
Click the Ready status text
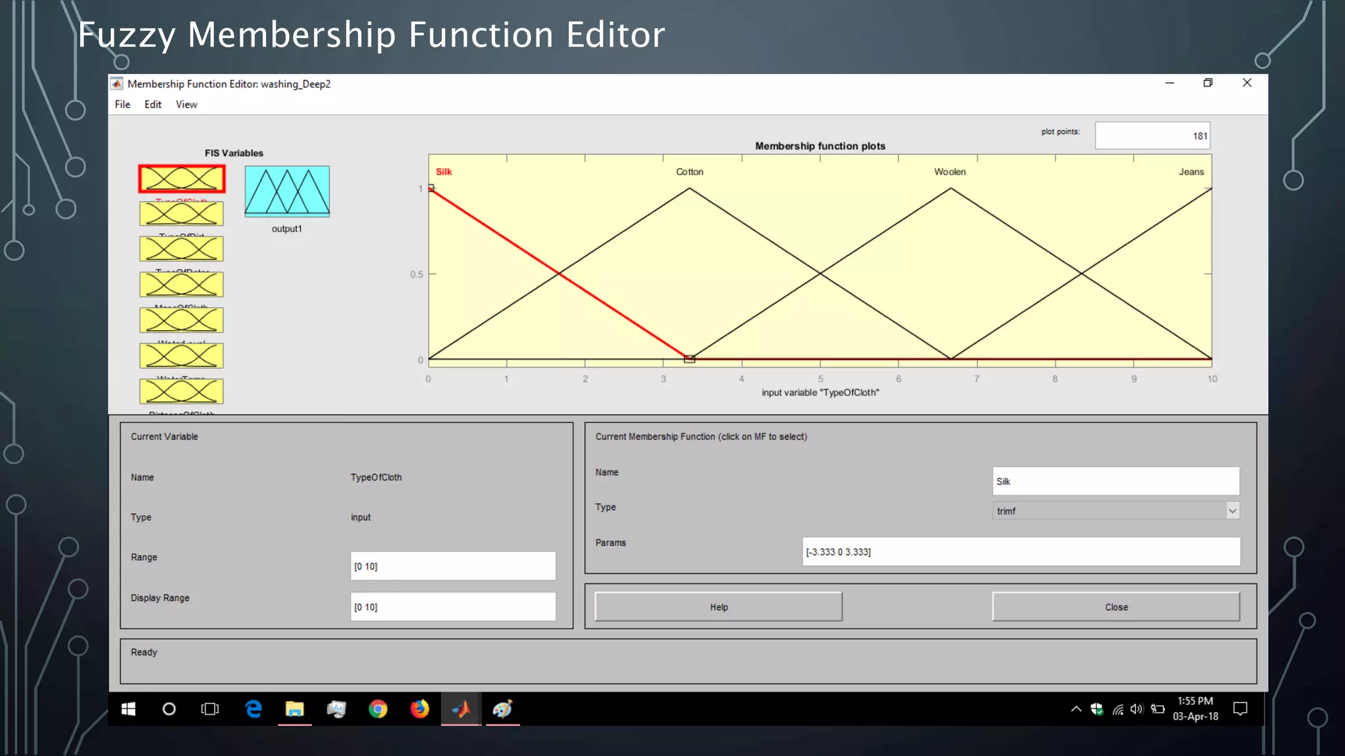click(144, 652)
